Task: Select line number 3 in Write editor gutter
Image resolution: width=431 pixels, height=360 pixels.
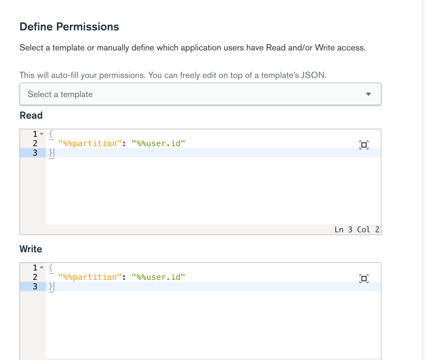Action: 35,286
